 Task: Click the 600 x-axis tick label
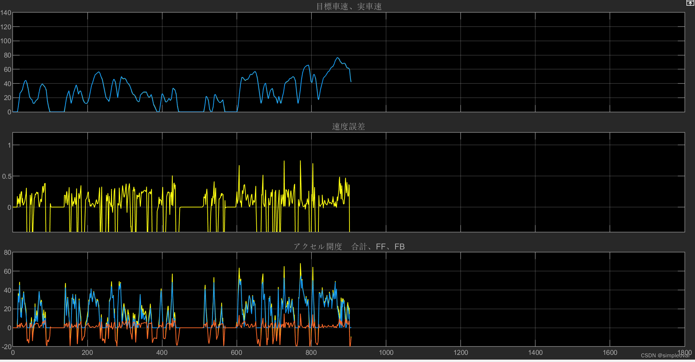237,353
